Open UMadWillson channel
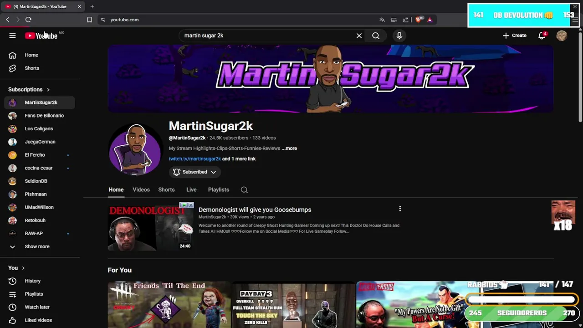 [40, 207]
